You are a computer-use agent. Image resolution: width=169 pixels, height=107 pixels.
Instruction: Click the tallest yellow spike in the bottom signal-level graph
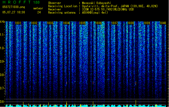pos(136,104)
